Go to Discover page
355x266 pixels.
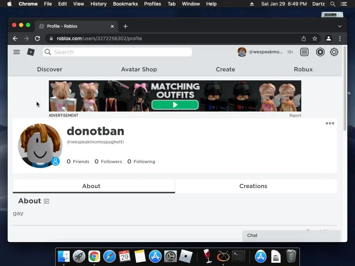coord(50,69)
